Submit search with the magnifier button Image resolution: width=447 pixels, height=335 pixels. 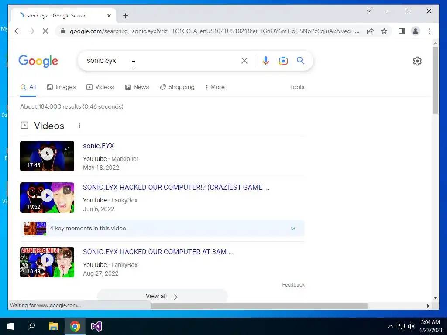click(300, 61)
